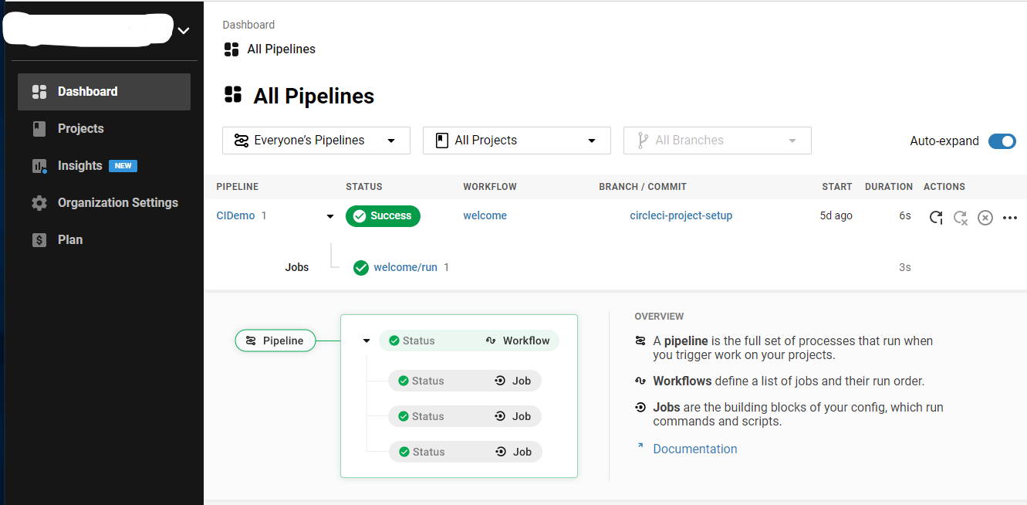Click the NEW badge beside Insights
The height and width of the screenshot is (505, 1027).
(123, 166)
